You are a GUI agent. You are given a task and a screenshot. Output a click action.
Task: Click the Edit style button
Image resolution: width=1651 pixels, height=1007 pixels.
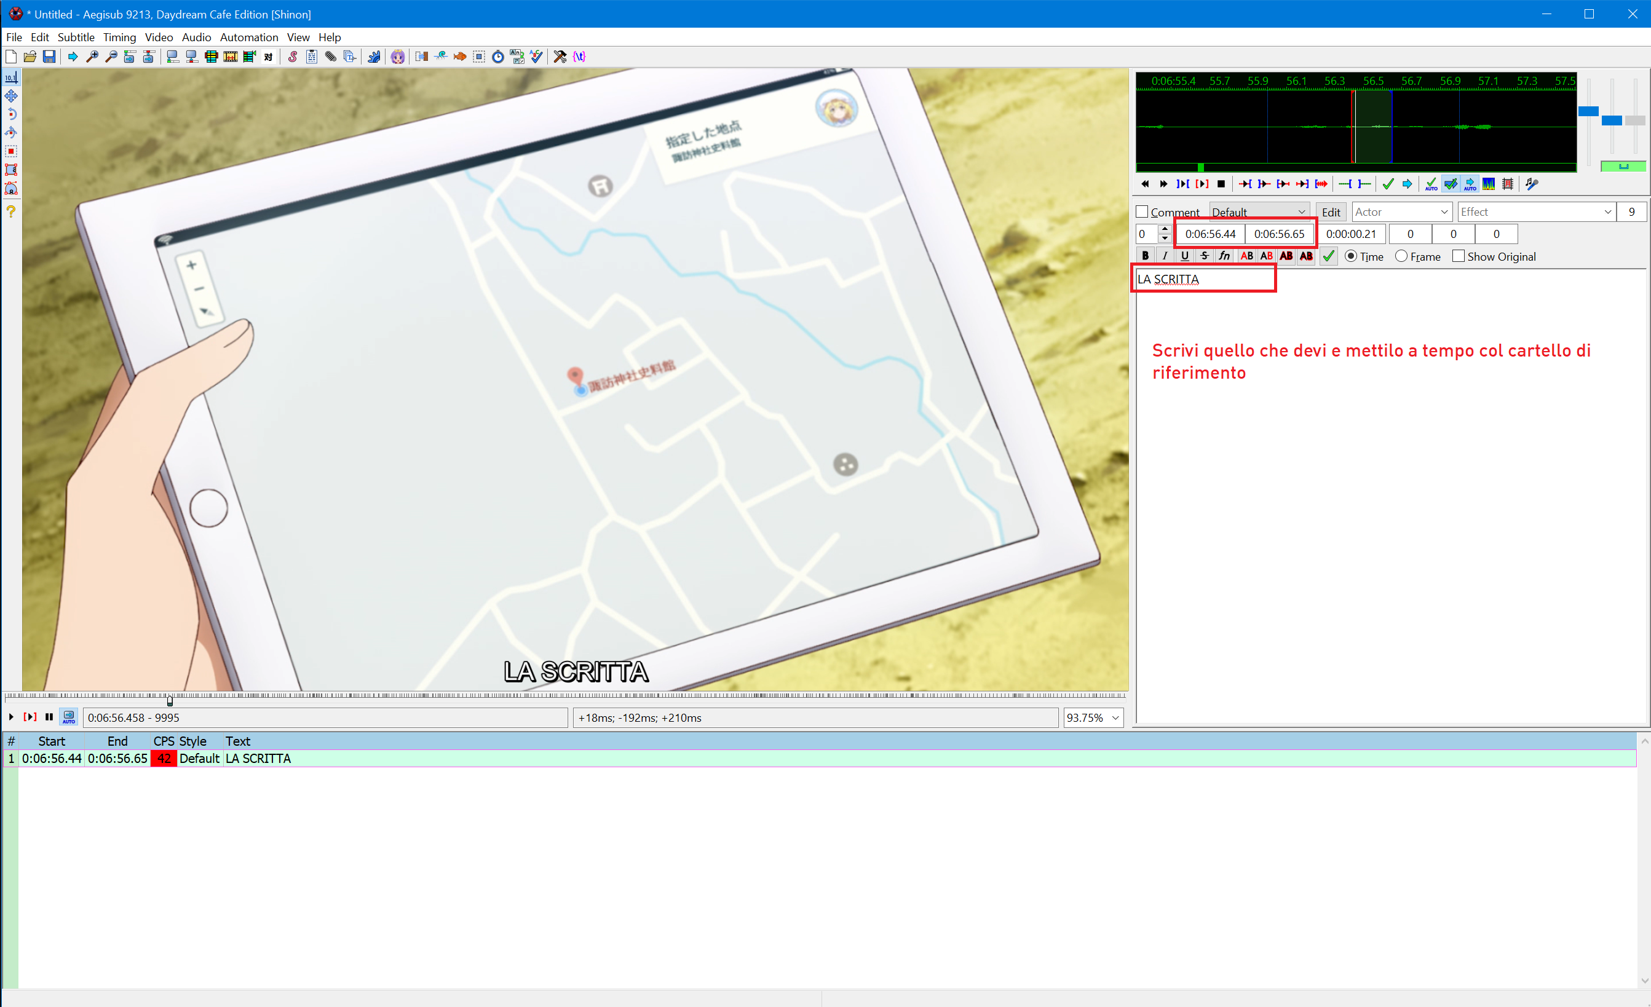click(x=1331, y=211)
